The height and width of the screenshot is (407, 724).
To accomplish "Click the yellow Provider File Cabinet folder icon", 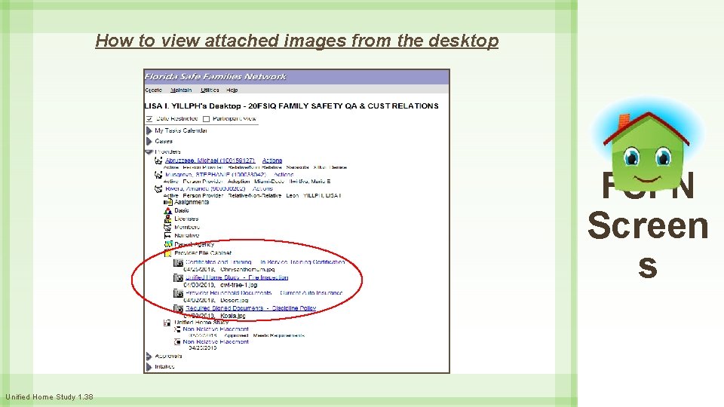I will tap(167, 253).
